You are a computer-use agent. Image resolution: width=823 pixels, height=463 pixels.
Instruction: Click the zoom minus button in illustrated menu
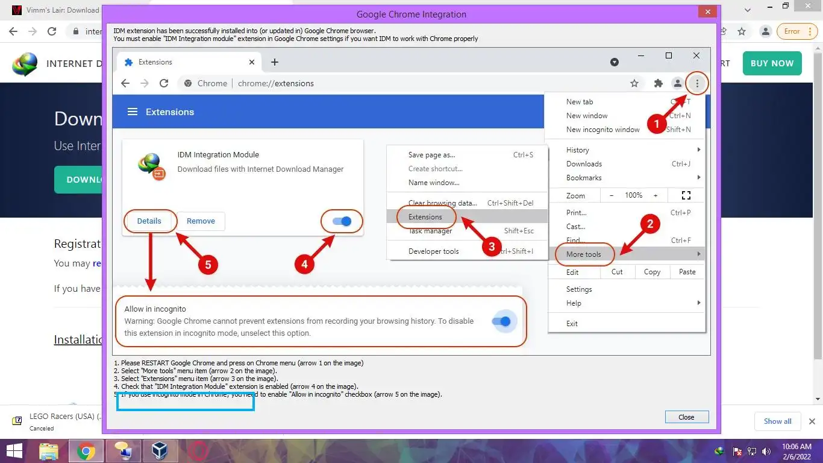[x=612, y=195]
